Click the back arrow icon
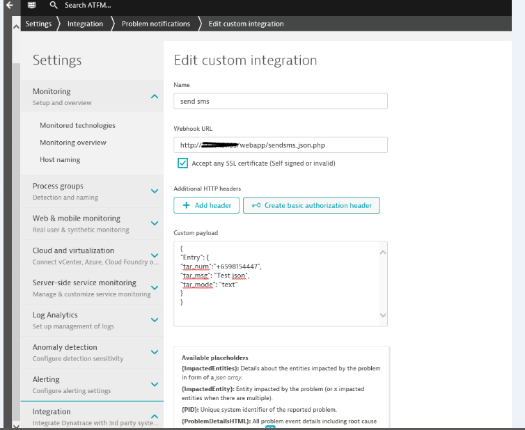The width and height of the screenshot is (525, 430). point(9,5)
